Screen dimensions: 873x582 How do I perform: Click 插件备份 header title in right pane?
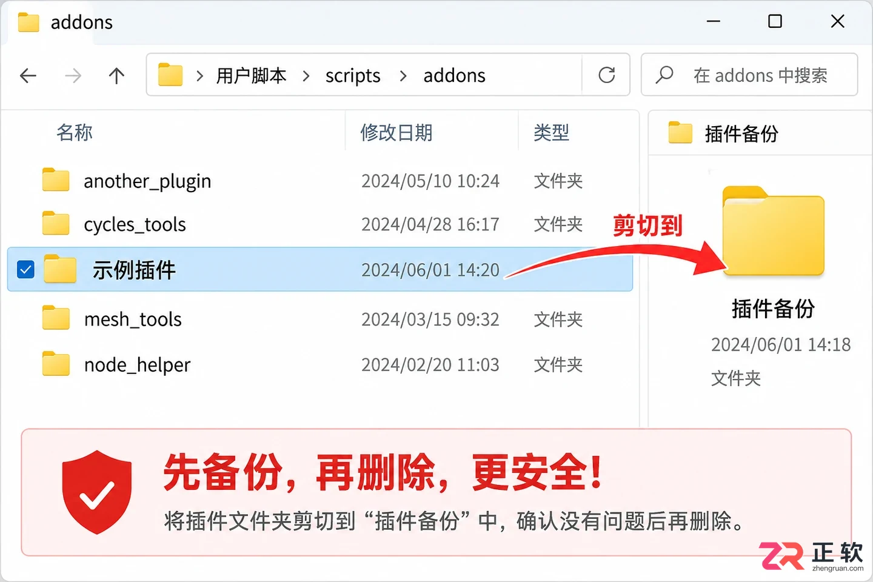pyautogui.click(x=741, y=133)
